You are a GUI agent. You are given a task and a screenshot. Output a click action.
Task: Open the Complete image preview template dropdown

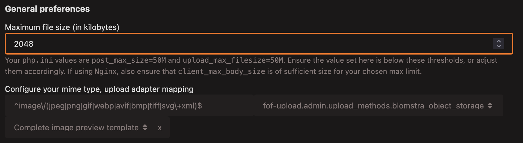[76, 128]
